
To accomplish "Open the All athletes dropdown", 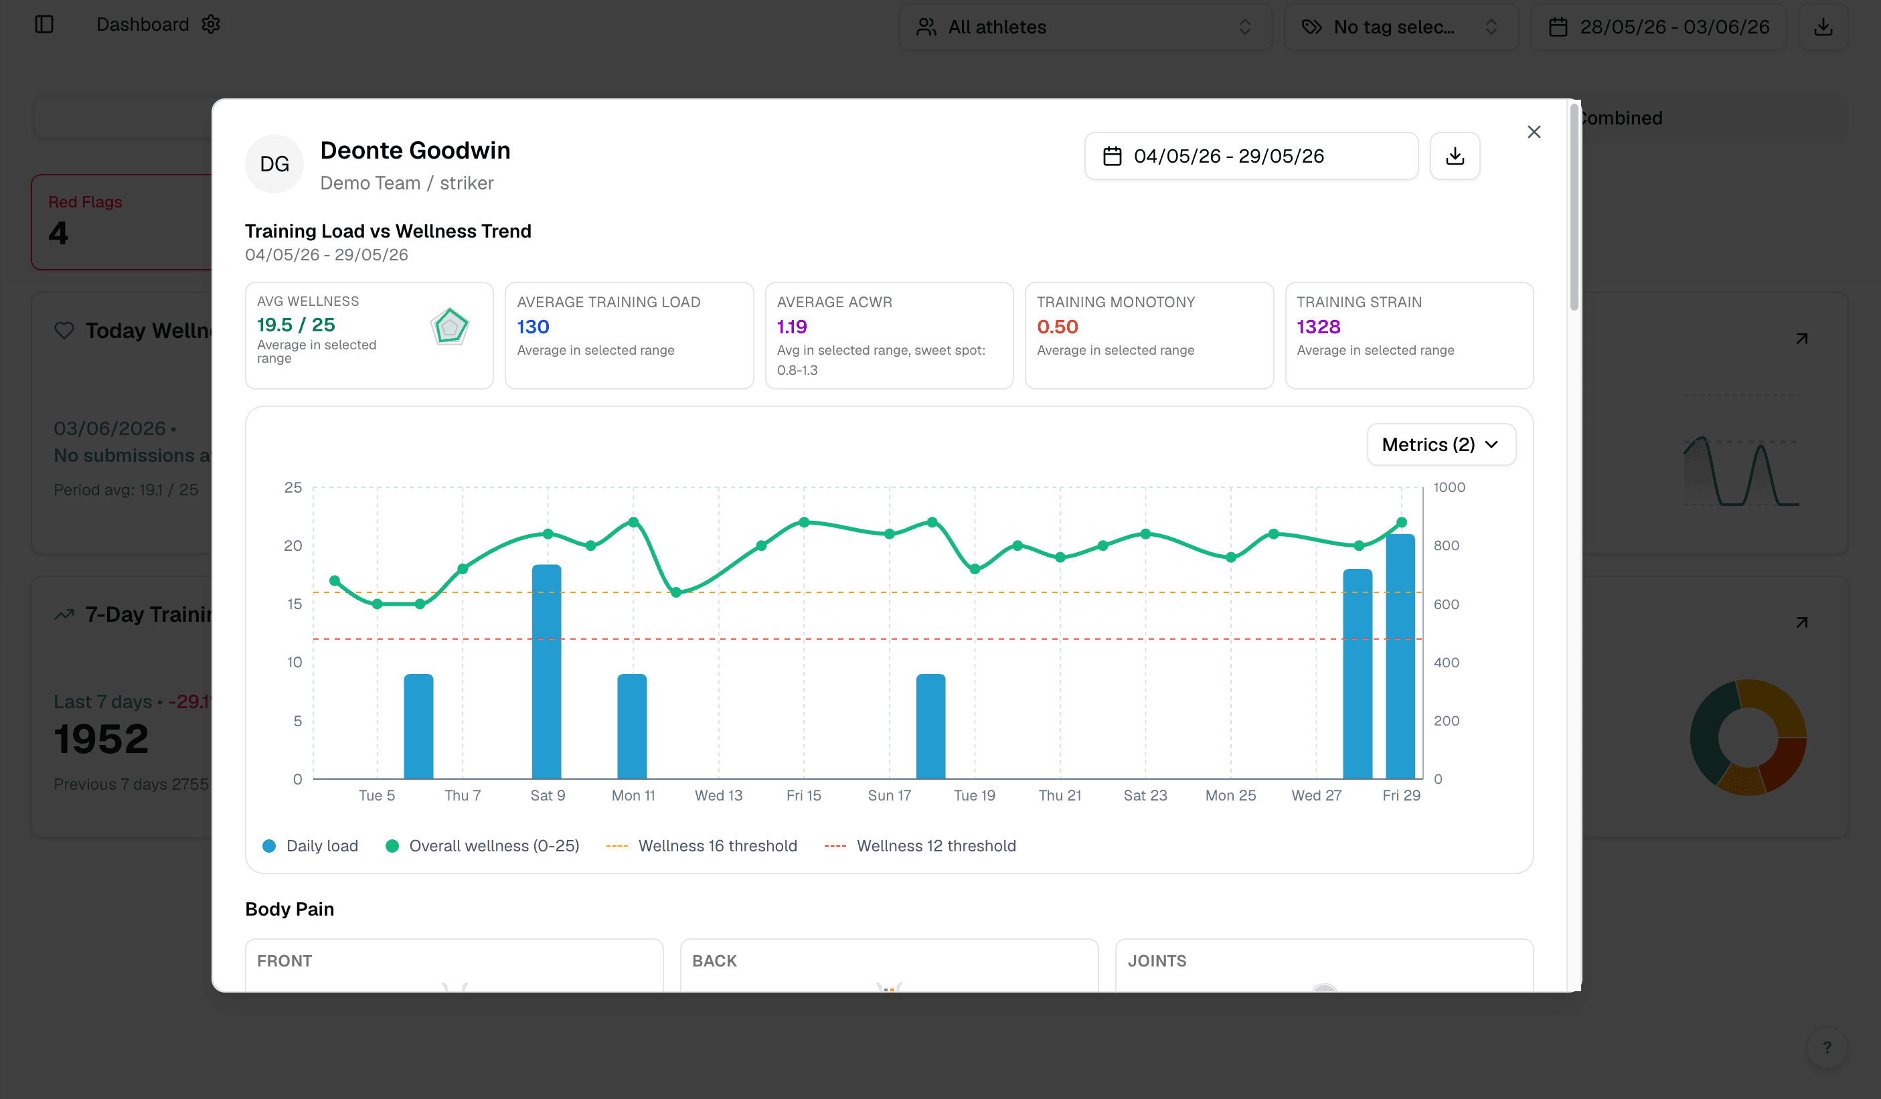I will [1085, 27].
